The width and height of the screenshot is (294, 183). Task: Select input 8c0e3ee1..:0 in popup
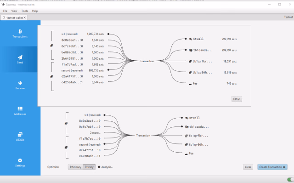pyautogui.click(x=72, y=40)
